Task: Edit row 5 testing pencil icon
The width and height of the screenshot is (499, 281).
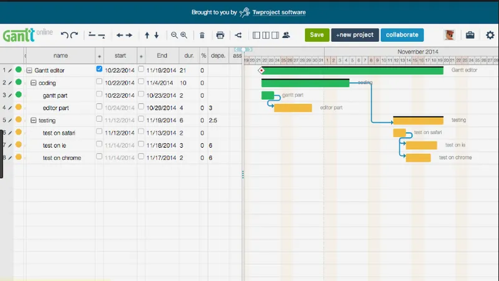Action: click(10, 120)
